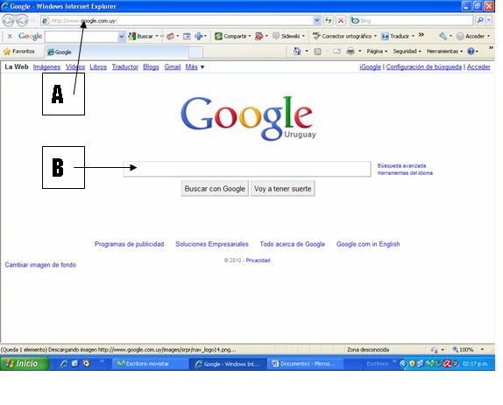Click the Privacidad link
The height and width of the screenshot is (405, 503).
click(x=258, y=261)
